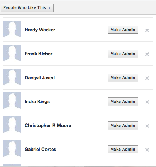Viewport: 156px width, 167px height.
Task: Make Daniyal Javed an admin
Action: [x=123, y=77]
